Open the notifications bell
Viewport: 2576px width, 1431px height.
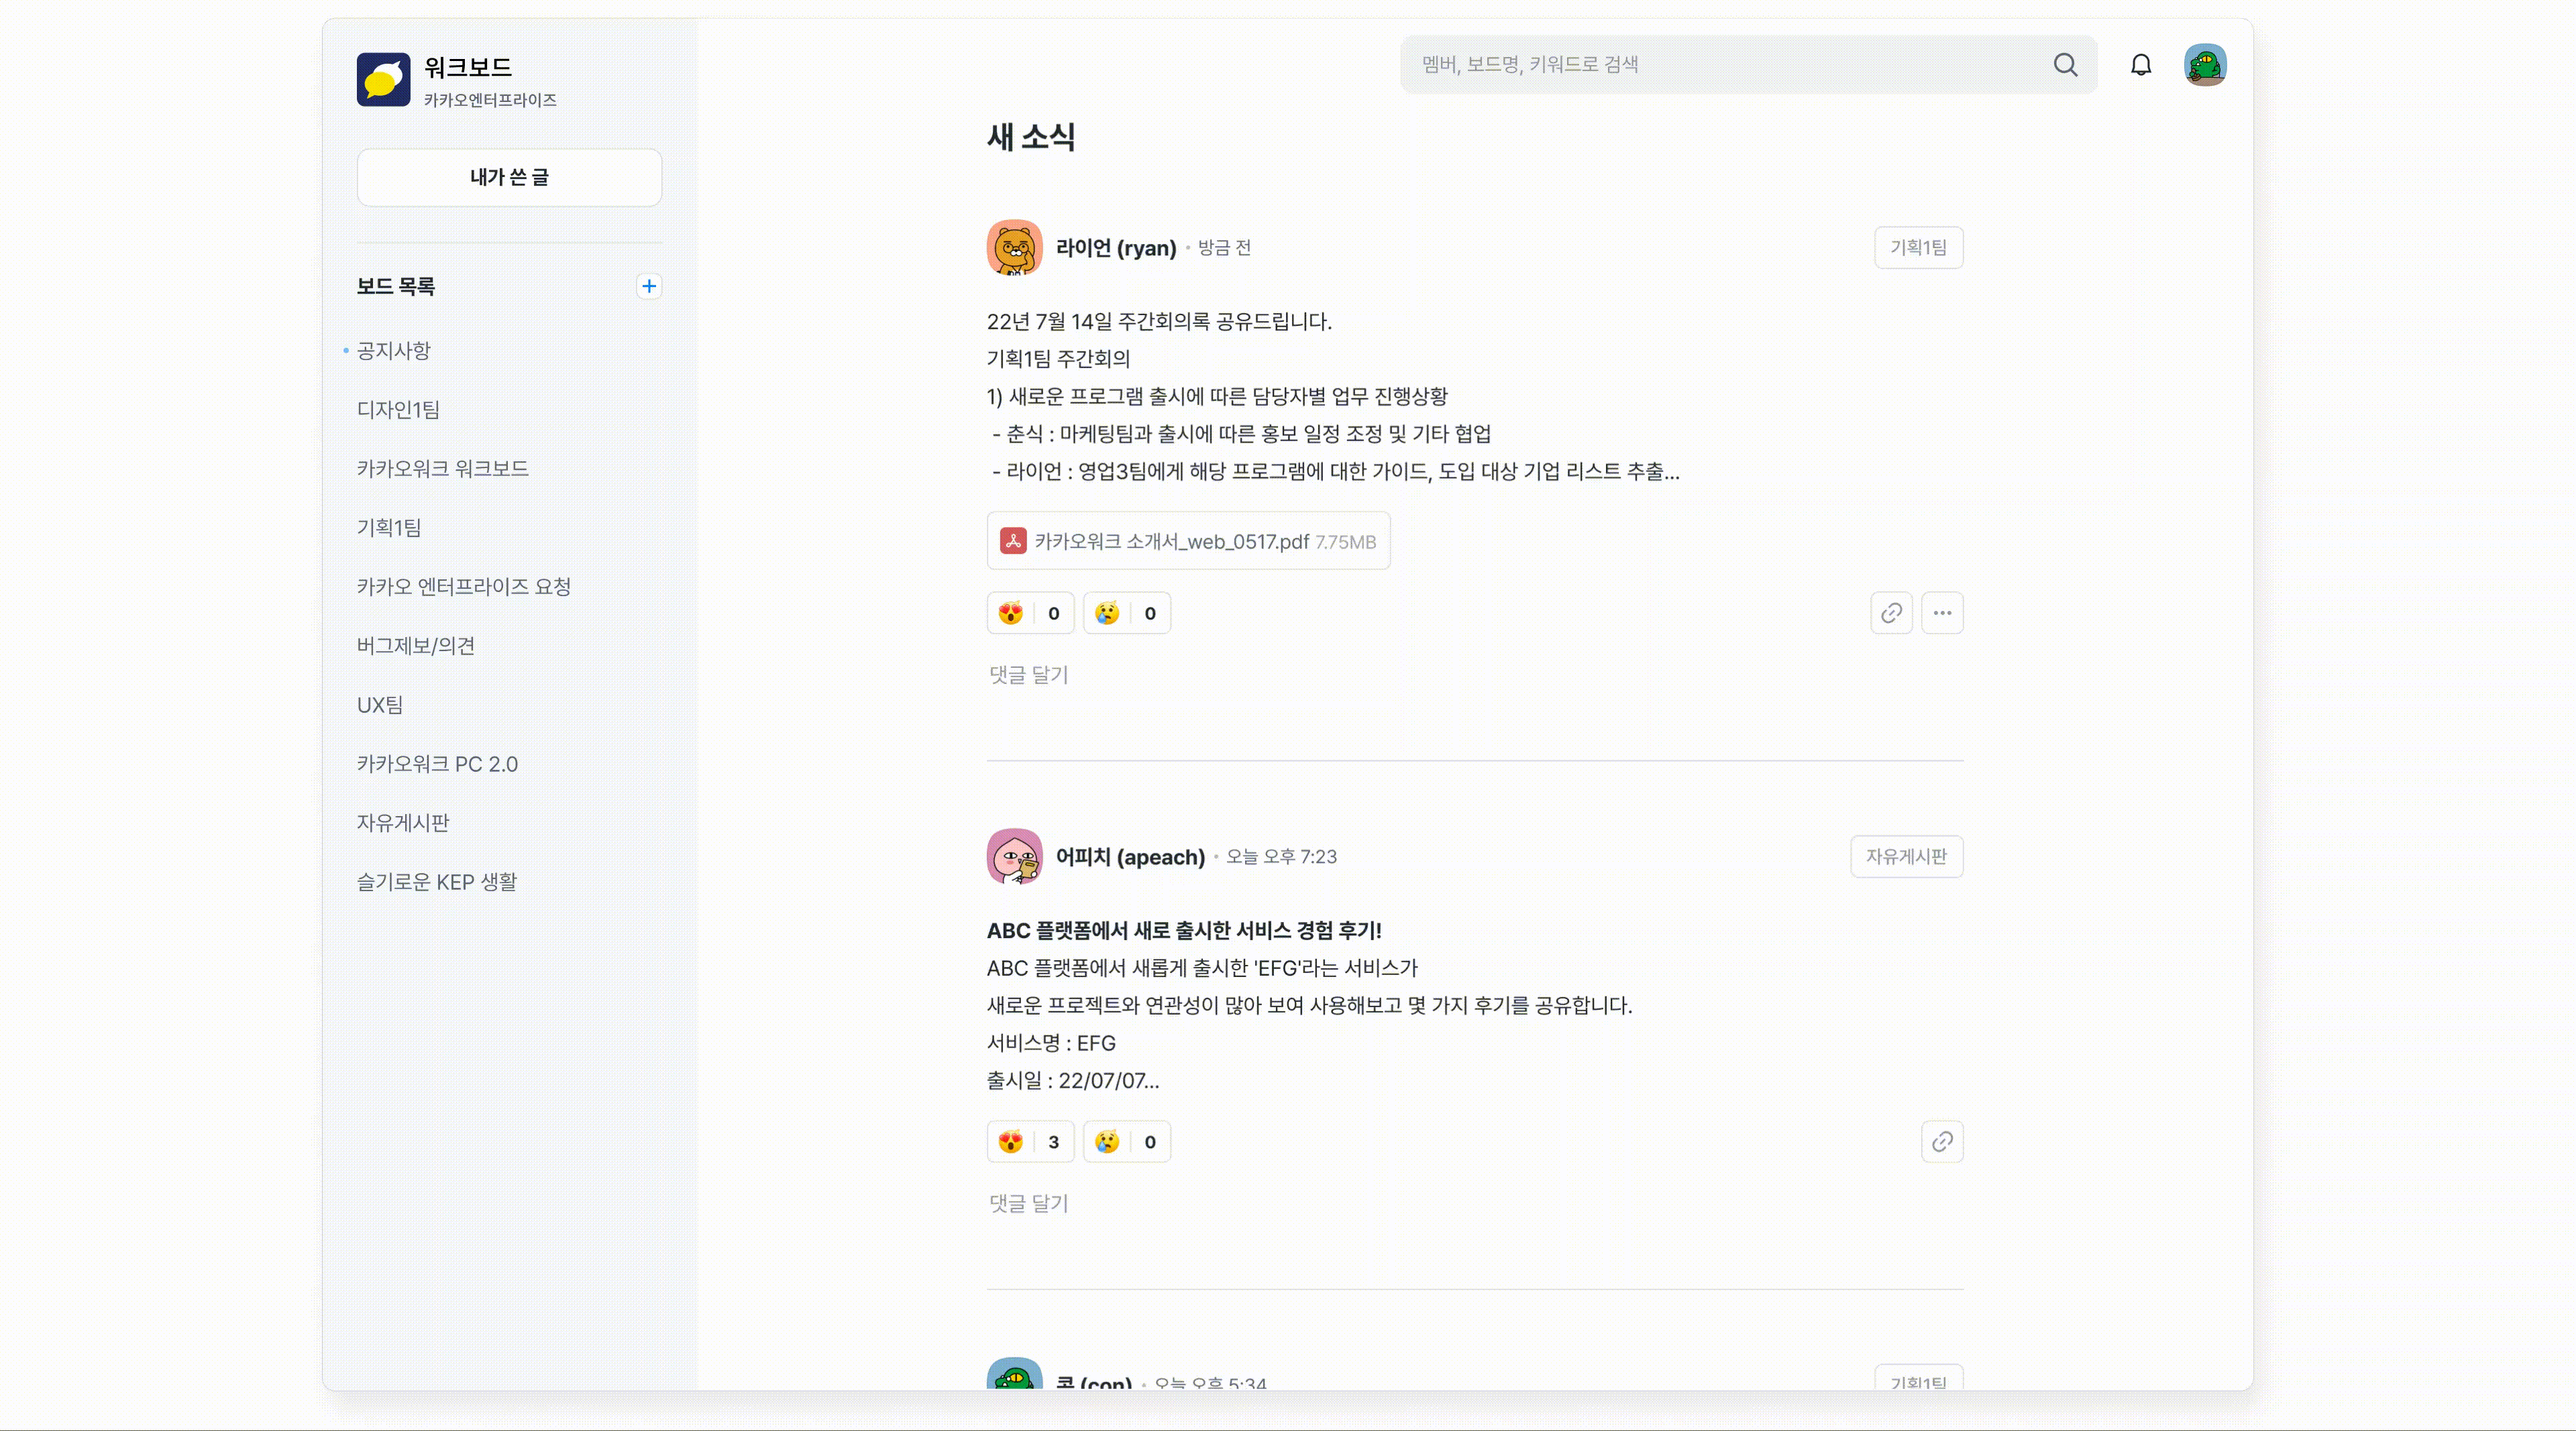coord(2140,65)
